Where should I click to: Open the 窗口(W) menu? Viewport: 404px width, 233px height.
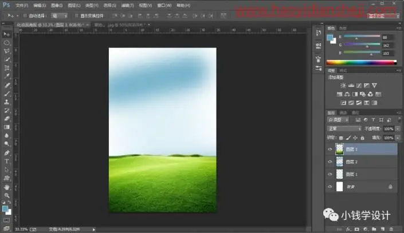[164, 5]
